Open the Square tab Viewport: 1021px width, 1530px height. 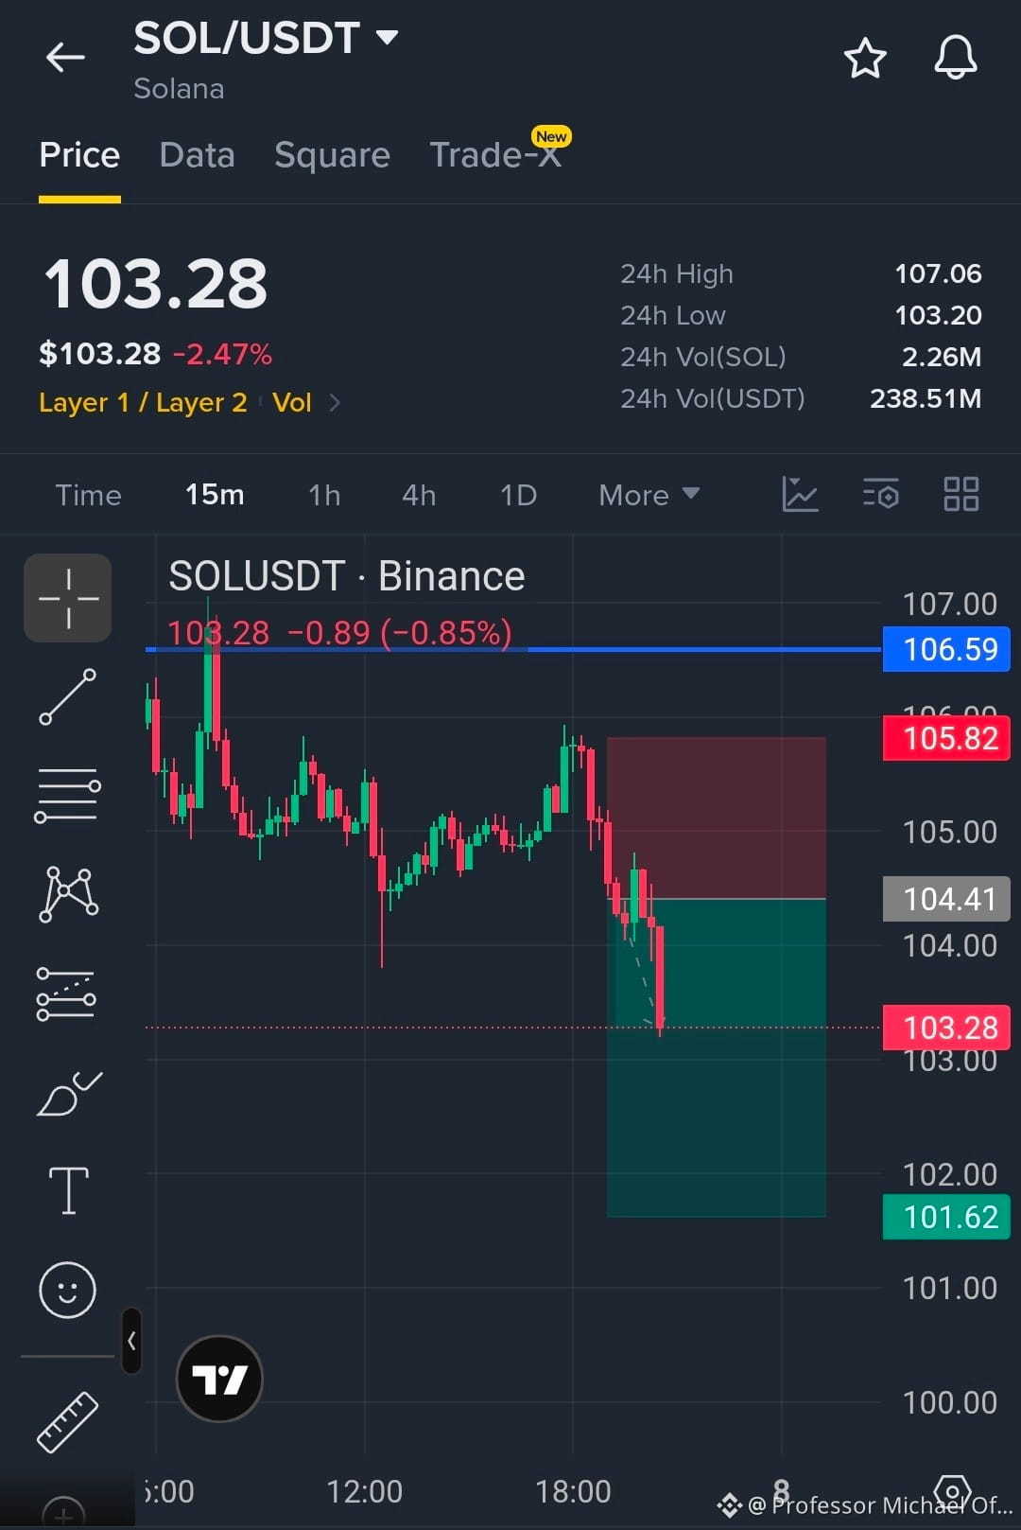pyautogui.click(x=332, y=155)
